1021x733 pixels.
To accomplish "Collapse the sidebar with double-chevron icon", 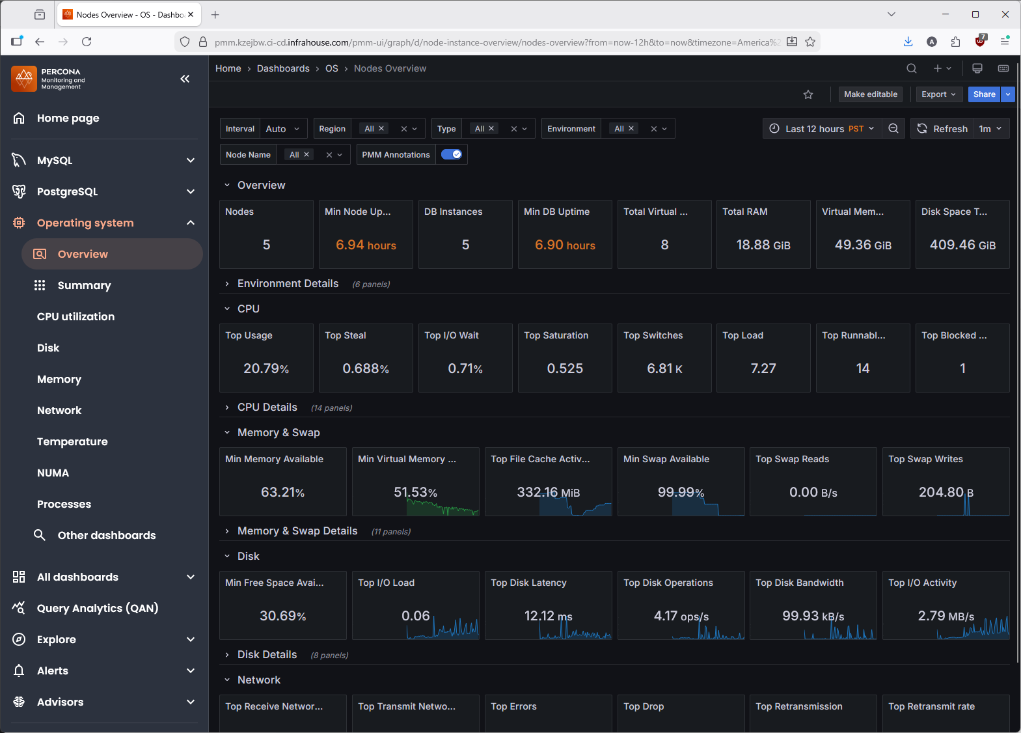I will coord(185,79).
